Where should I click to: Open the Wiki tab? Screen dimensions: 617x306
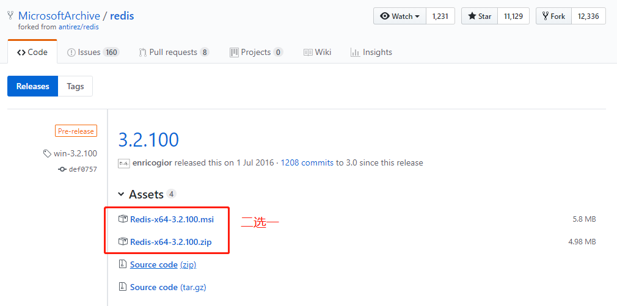[317, 52]
